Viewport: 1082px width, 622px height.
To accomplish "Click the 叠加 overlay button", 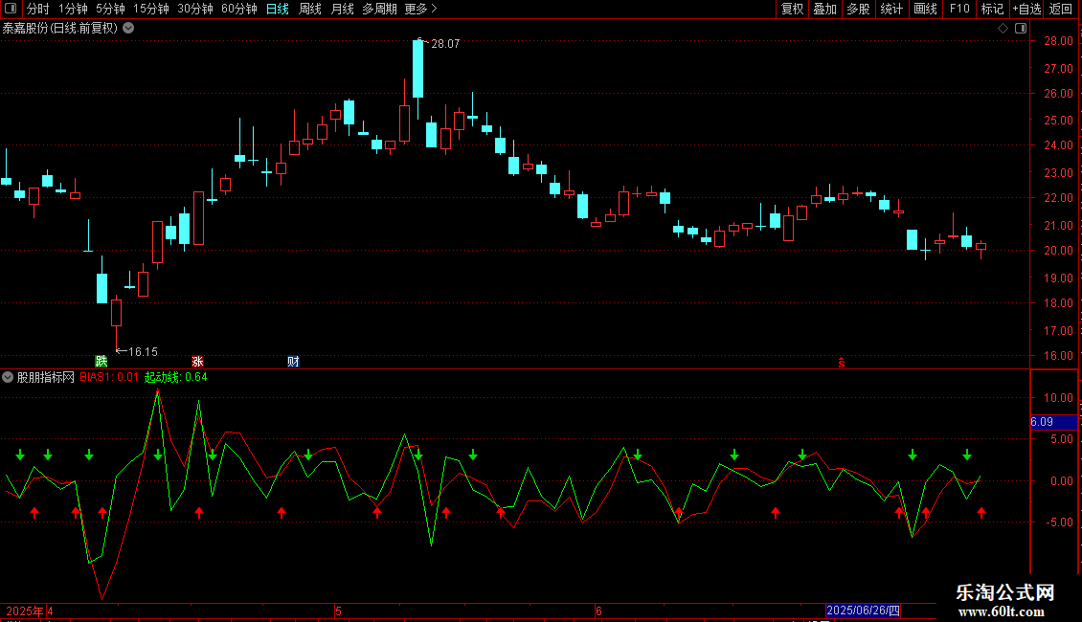I will [824, 9].
